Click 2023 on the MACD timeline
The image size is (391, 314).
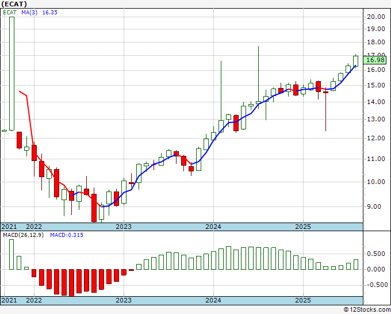(124, 300)
